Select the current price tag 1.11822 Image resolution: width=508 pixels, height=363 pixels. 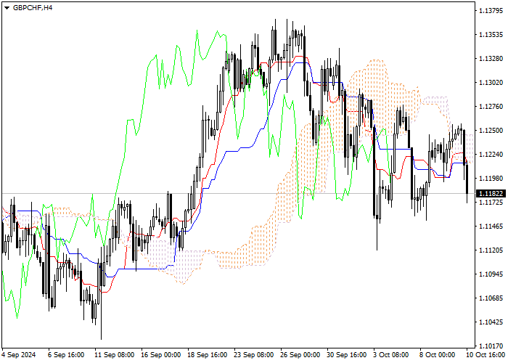pos(491,194)
